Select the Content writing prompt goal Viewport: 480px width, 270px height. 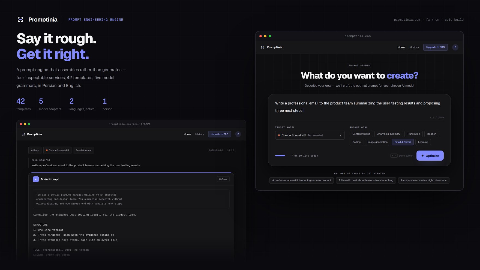(x=361, y=134)
